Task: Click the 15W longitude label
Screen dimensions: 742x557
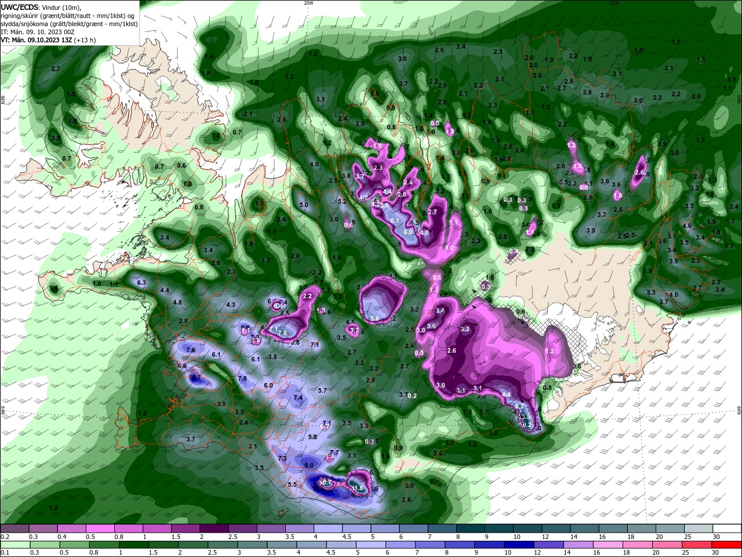Action: (x=614, y=3)
